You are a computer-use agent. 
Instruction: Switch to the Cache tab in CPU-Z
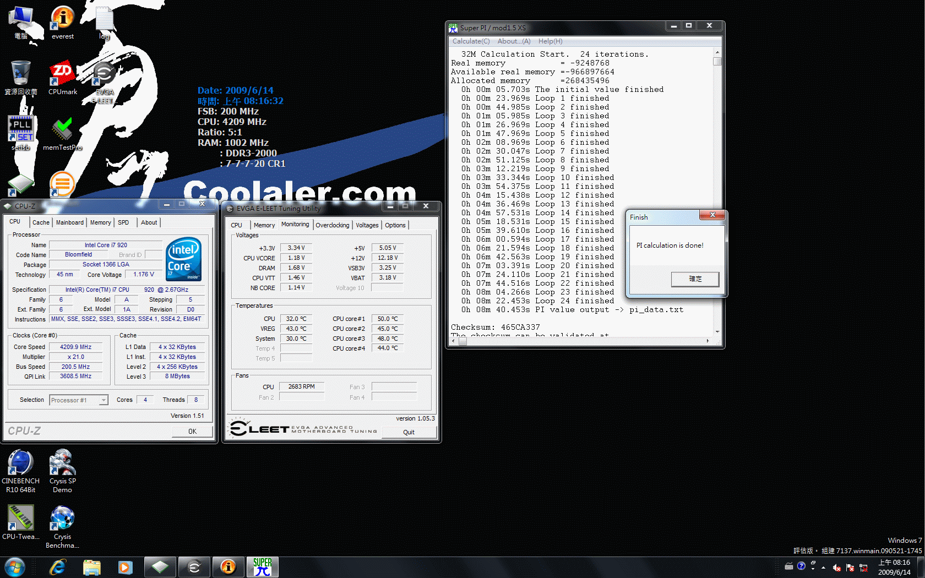tap(41, 222)
